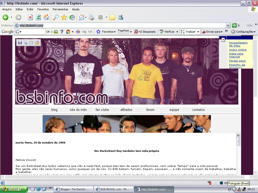Click the image toolbar print icon
Image resolution: width=258 pixels, height=193 pixels.
tap(25, 43)
